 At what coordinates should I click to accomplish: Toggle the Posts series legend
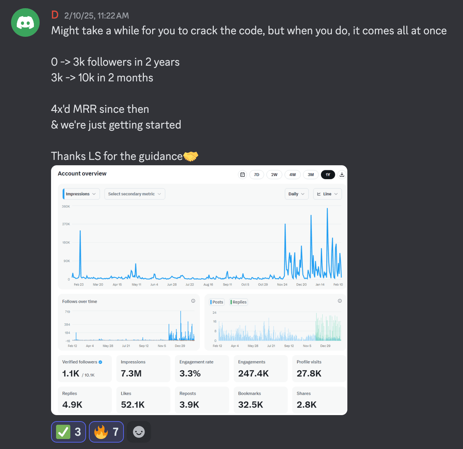pos(217,302)
